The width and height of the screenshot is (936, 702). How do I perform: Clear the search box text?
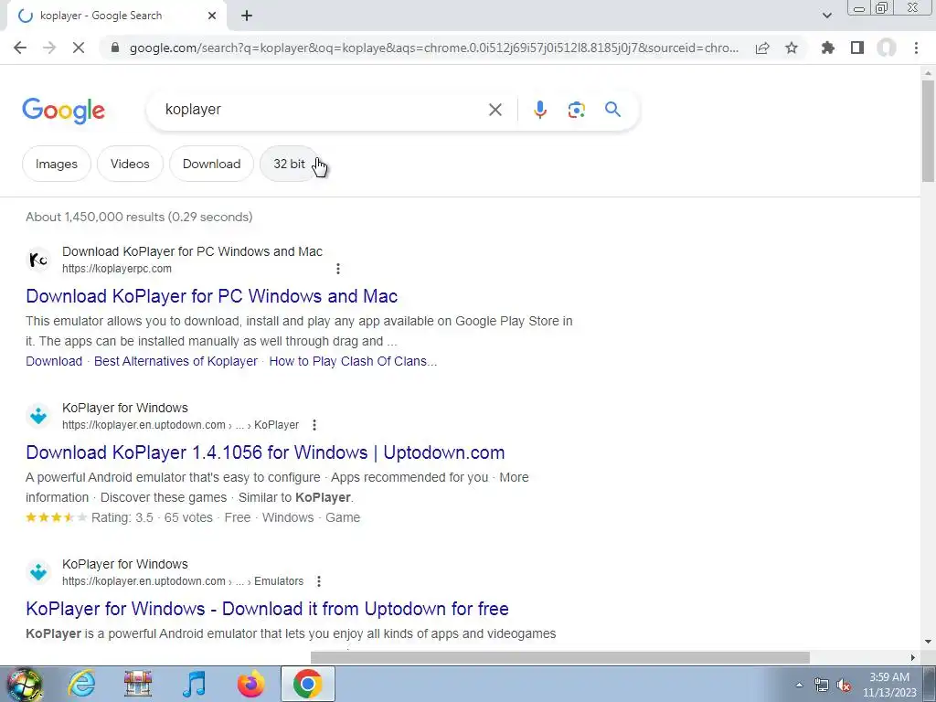click(x=495, y=110)
